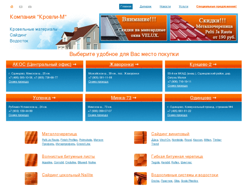Screen dimensions: 248x186
Task: Open the Poimukate brand link
Action: pyautogui.click(x=86, y=140)
